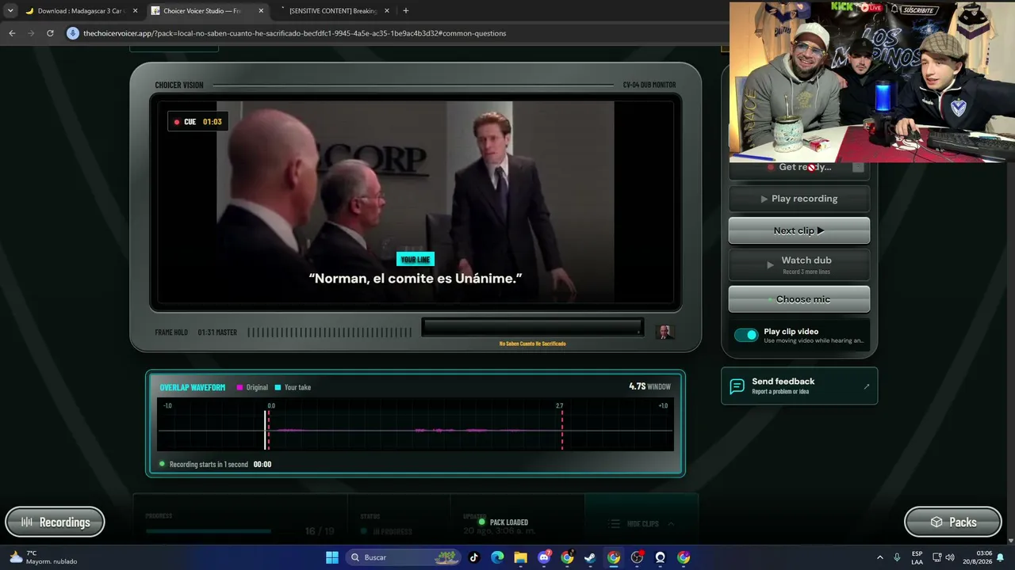This screenshot has height=570, width=1015.
Task: Open the Windows Start menu
Action: [332, 557]
